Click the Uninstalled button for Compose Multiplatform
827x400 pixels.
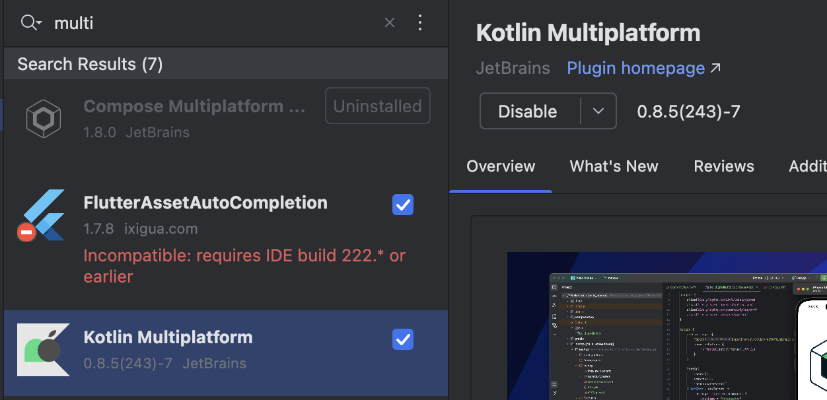coord(378,106)
